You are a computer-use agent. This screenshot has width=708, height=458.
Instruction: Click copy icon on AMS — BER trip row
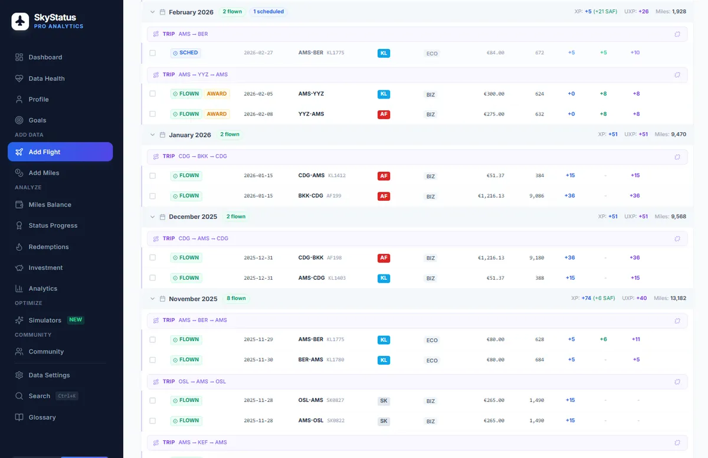677,34
